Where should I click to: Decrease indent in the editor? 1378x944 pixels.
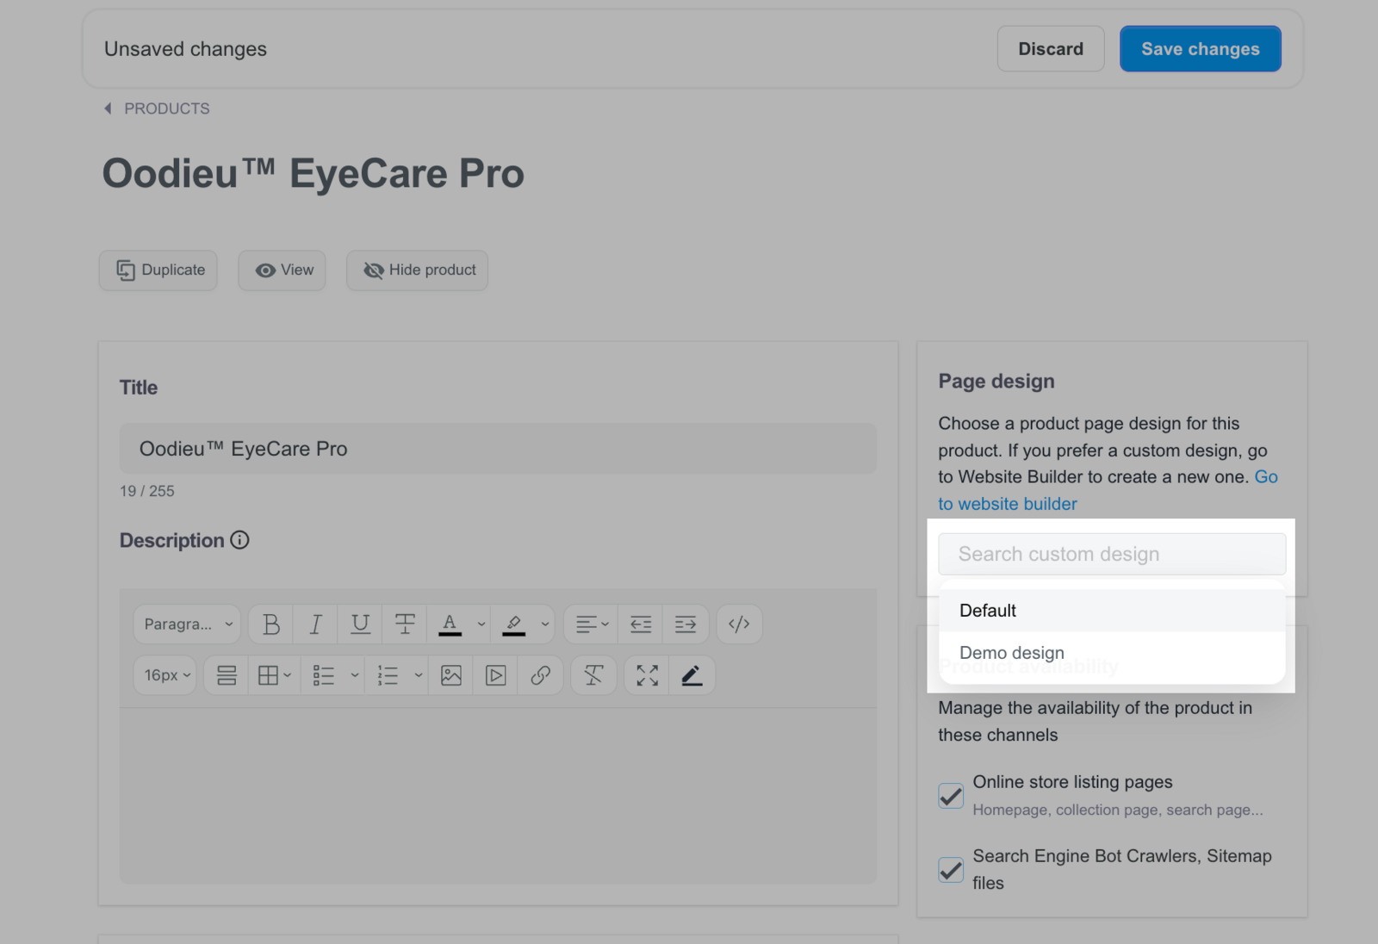641,624
